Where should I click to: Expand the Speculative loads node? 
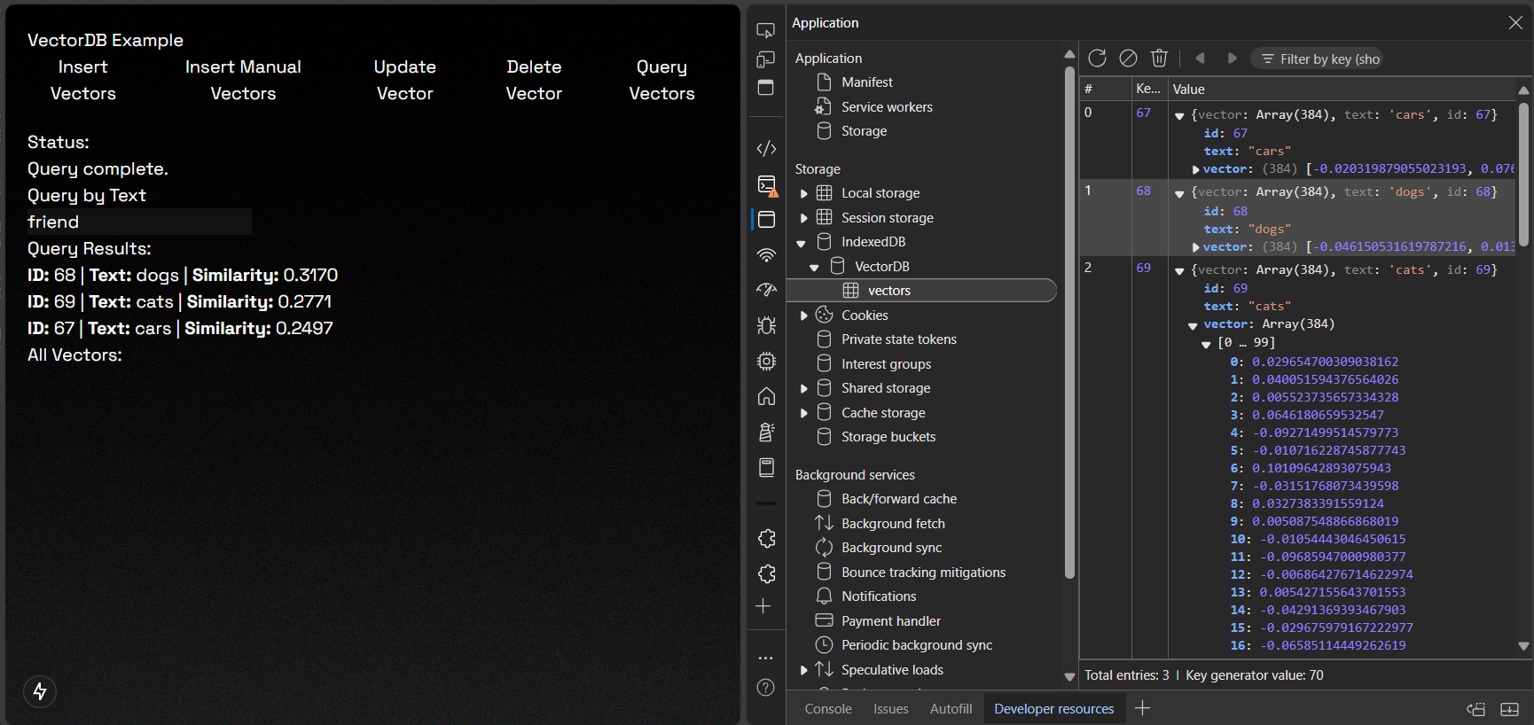pyautogui.click(x=804, y=670)
